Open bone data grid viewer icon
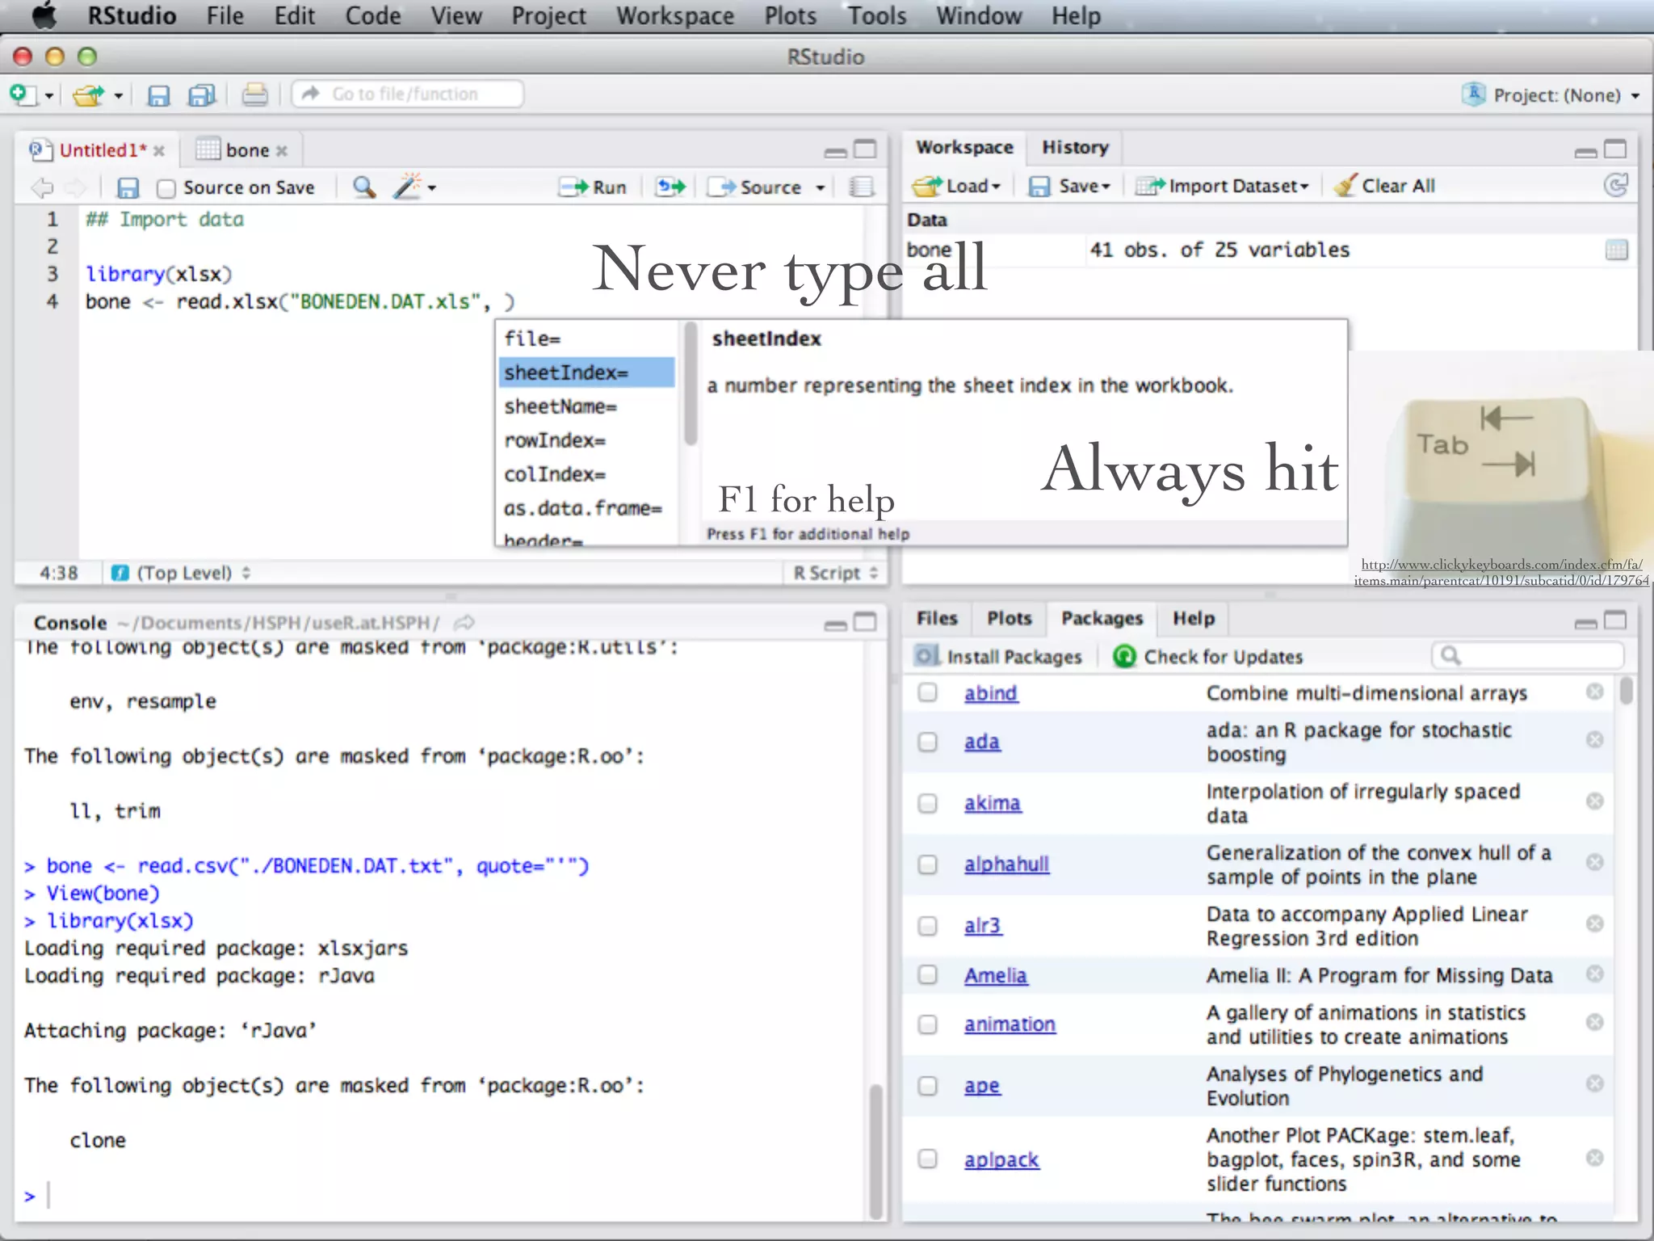 pos(1616,250)
